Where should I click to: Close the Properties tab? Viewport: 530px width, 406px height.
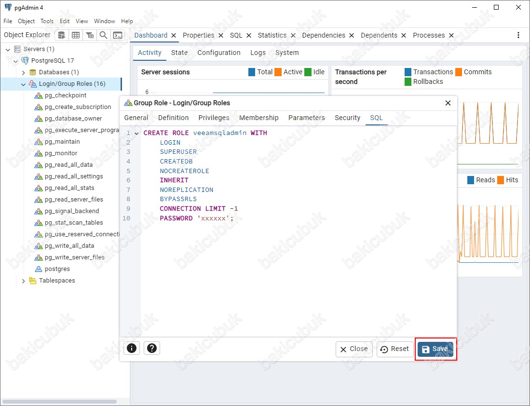pos(221,36)
